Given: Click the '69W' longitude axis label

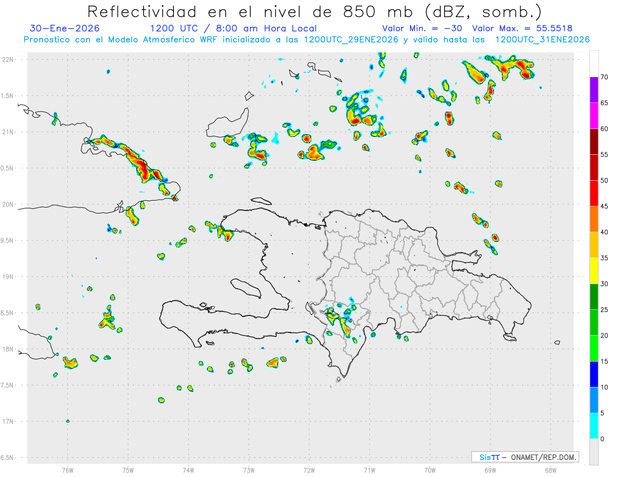Looking at the screenshot, I should (490, 470).
